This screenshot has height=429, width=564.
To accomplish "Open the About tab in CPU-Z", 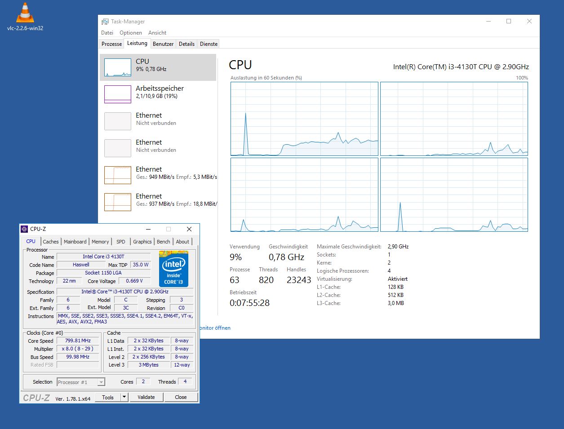I will pyautogui.click(x=182, y=242).
